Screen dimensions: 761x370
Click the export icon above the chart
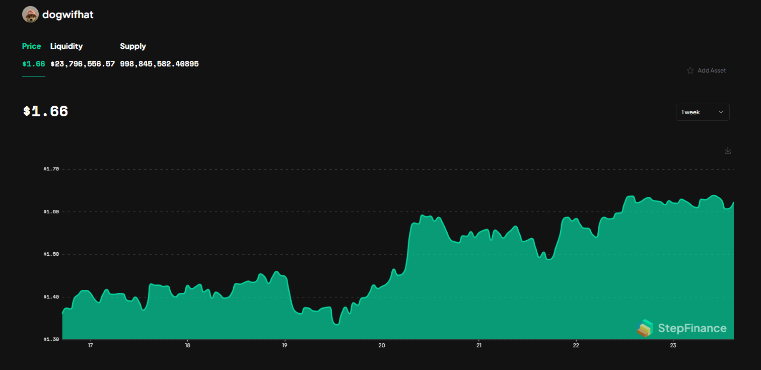pyautogui.click(x=728, y=150)
